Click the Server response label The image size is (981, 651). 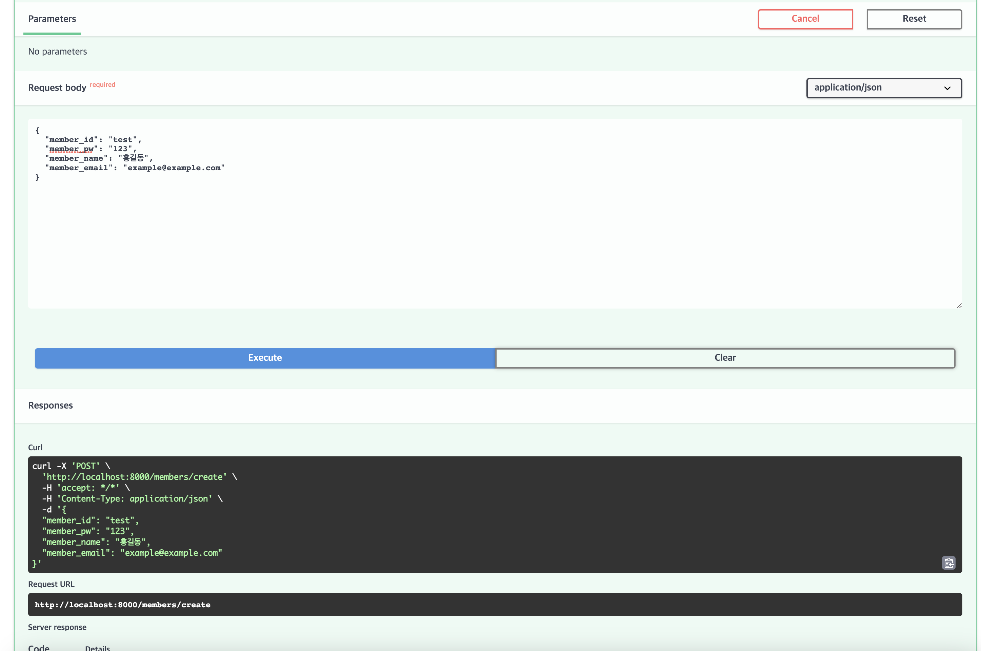point(57,627)
